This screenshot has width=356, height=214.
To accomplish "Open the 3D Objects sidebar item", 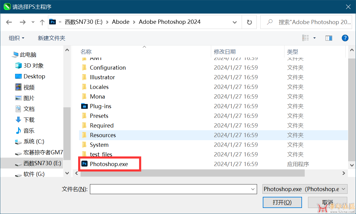I will [33, 65].
